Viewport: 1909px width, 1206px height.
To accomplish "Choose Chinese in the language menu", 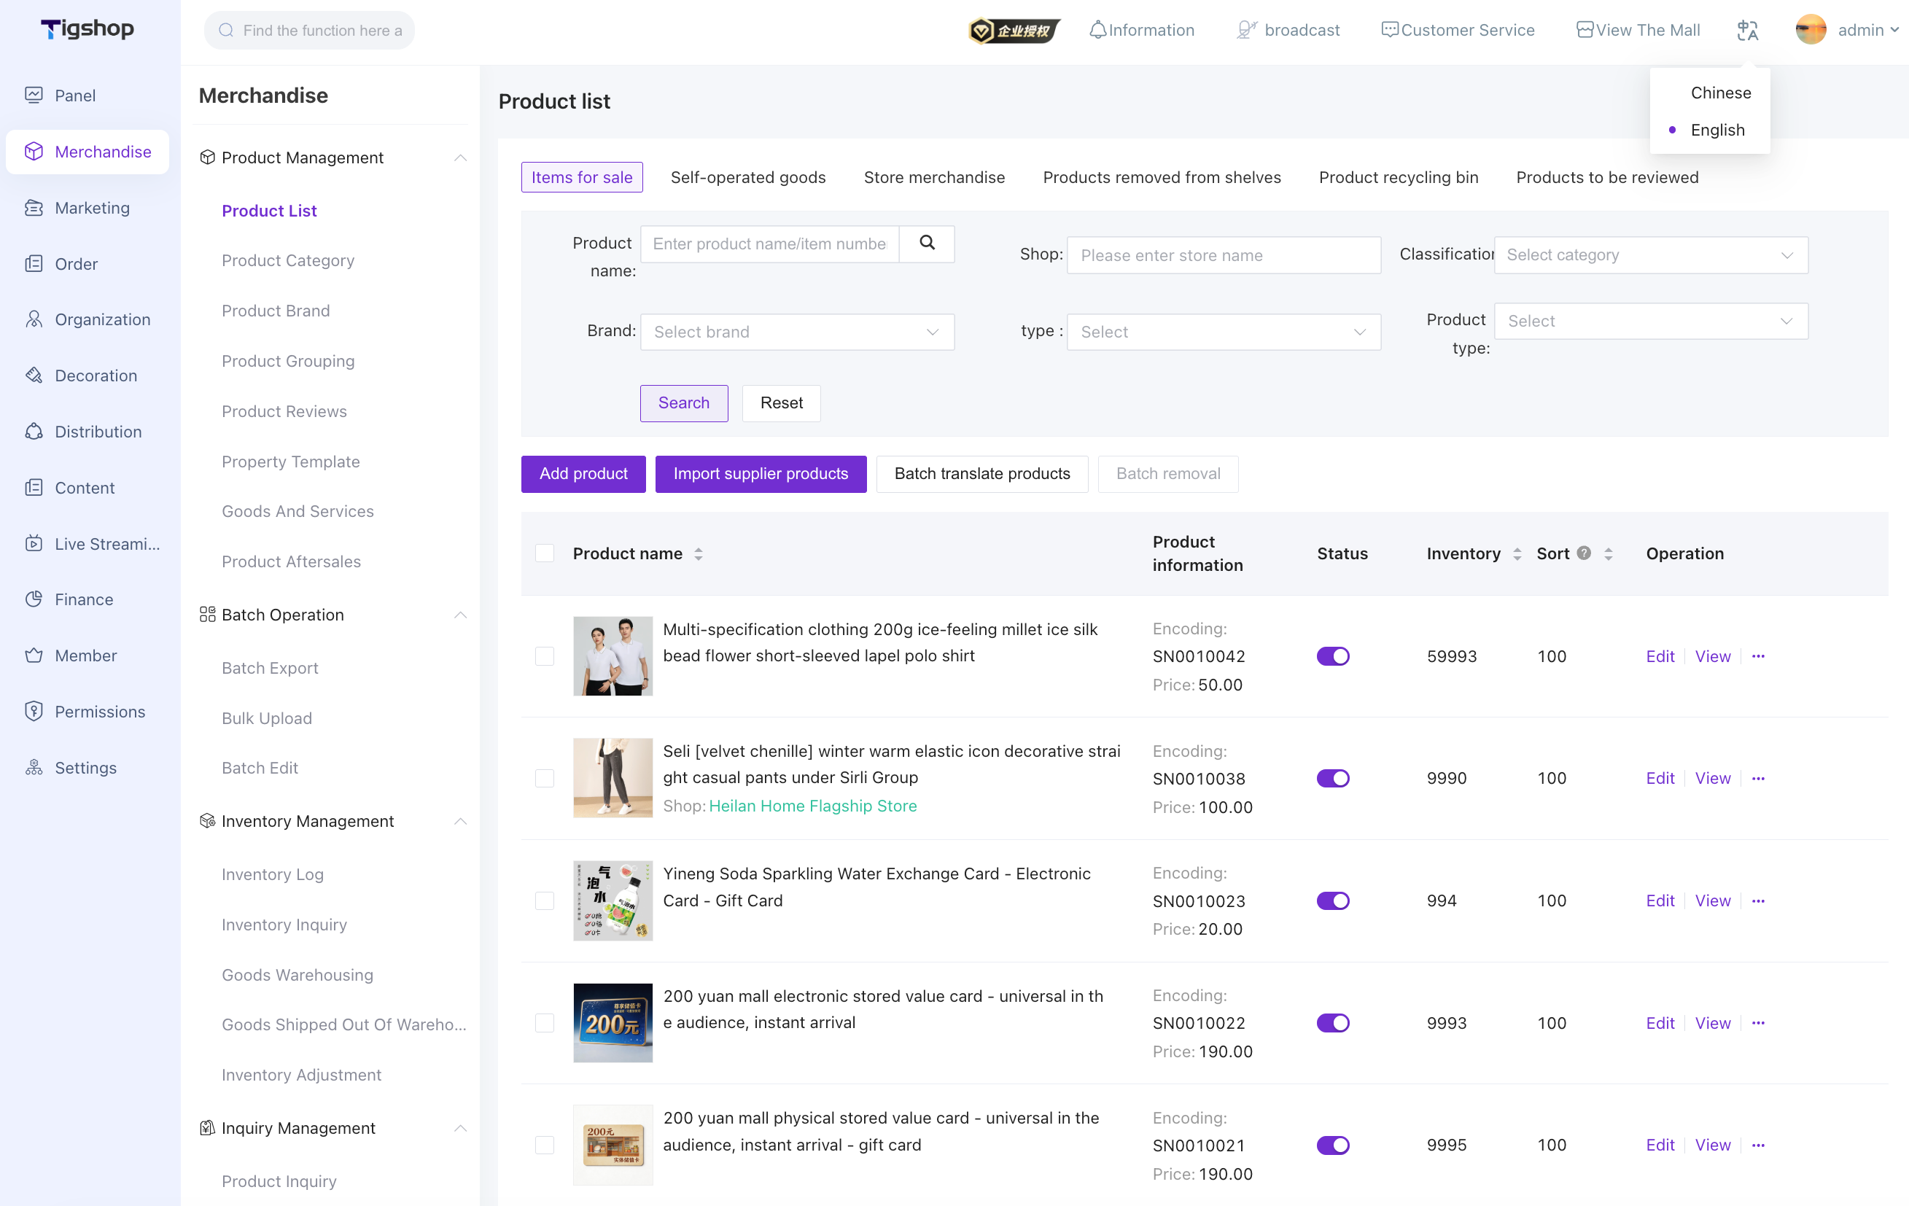I will pos(1720,93).
